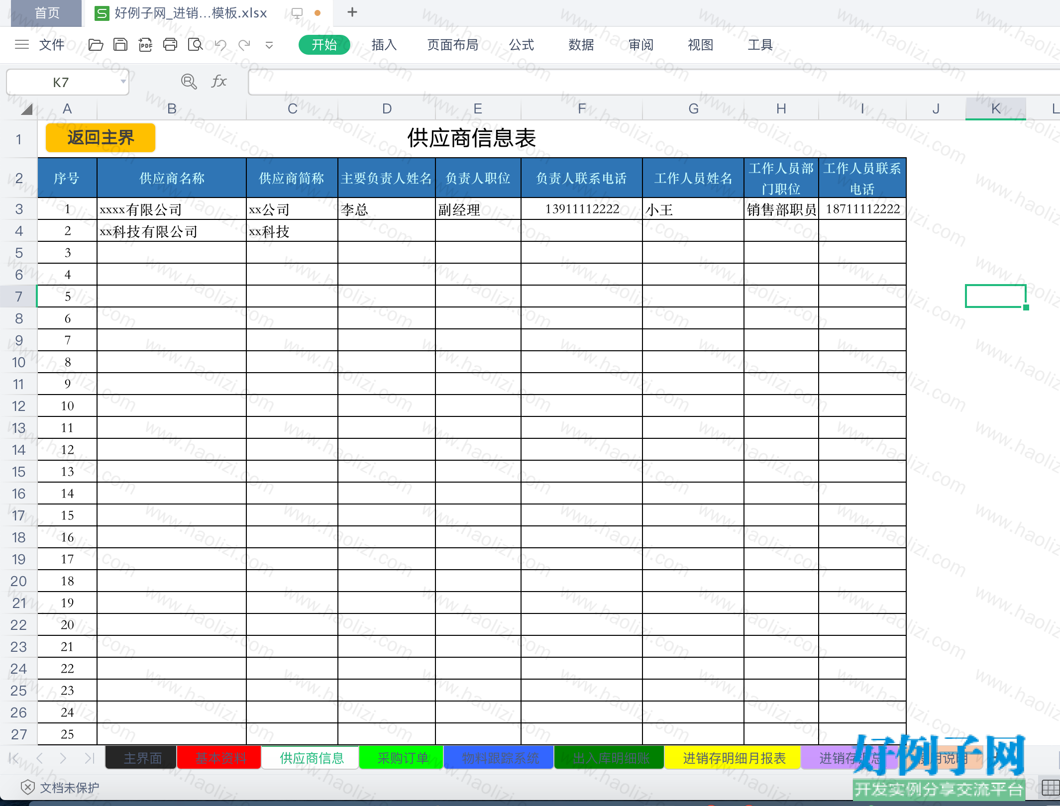Open print preview icon

(x=195, y=45)
